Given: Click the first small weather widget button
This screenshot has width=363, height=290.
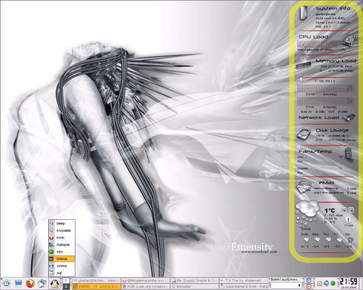Looking at the screenshot, I should click(344, 210).
